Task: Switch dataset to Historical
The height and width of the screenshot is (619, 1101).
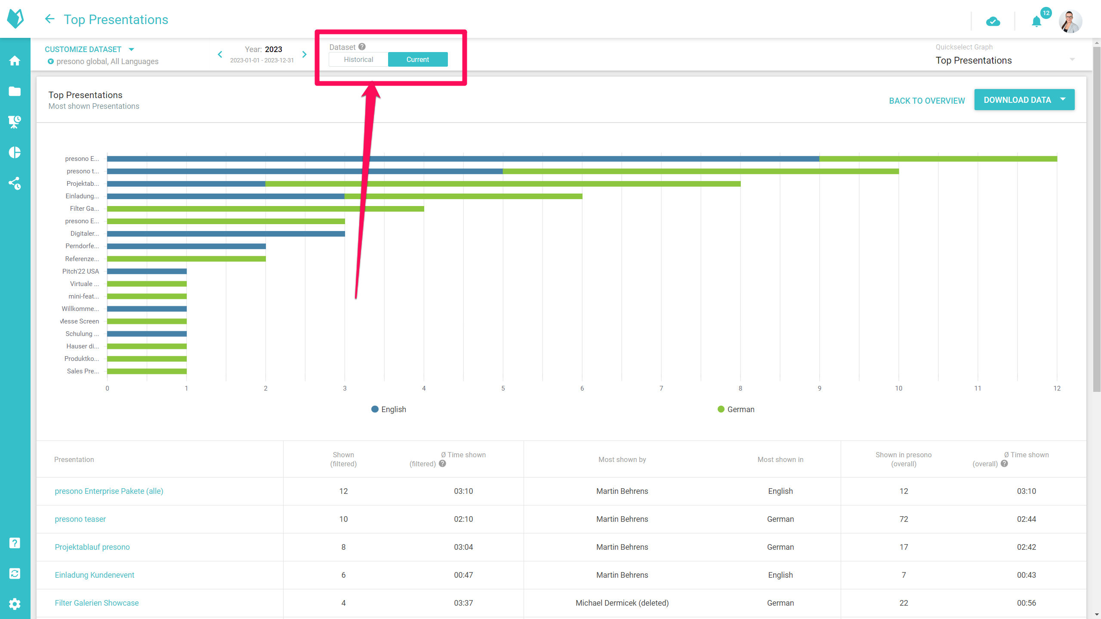Action: [x=358, y=59]
